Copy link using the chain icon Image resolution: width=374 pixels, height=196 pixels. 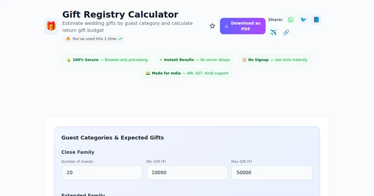tap(286, 32)
